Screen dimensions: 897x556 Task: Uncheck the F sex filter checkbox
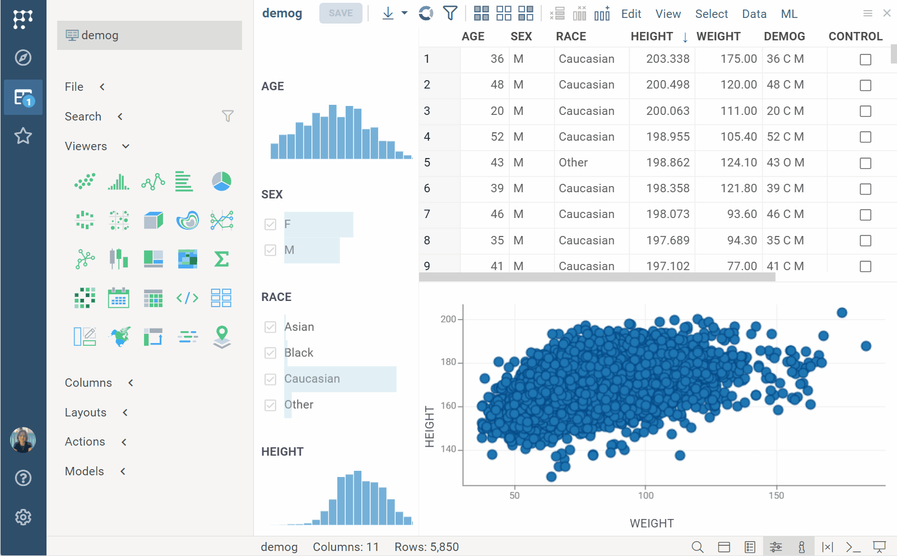[x=271, y=225]
